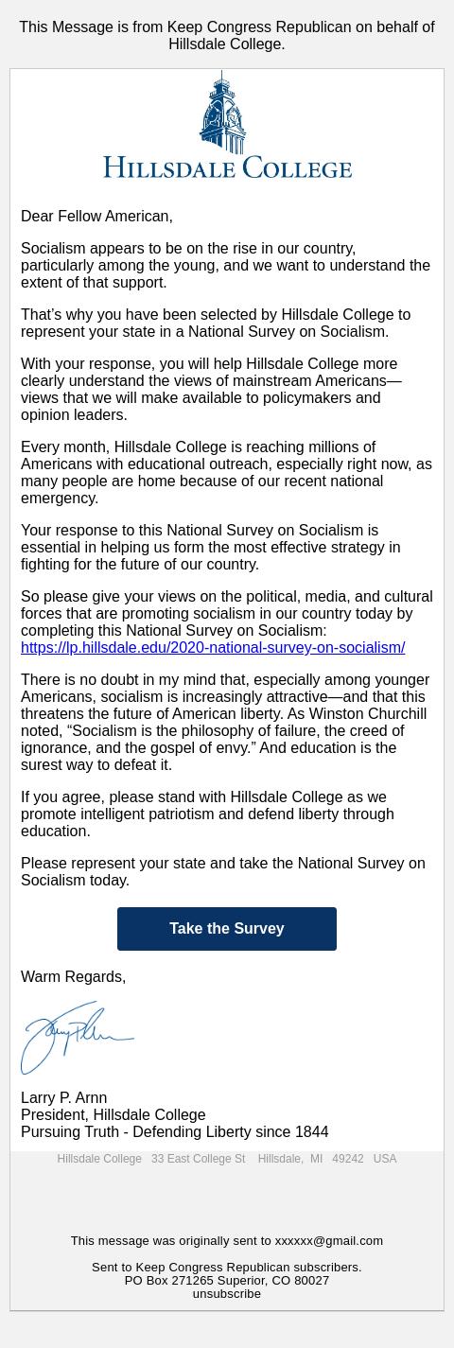The width and height of the screenshot is (454, 1348).
Task: Click the Take the Survey button
Action: (x=227, y=929)
